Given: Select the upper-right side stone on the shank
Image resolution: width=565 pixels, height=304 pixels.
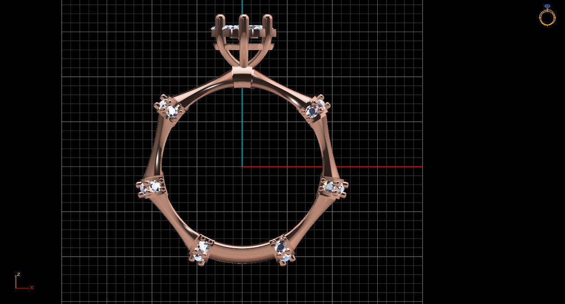Looking at the screenshot, I should point(316,109).
